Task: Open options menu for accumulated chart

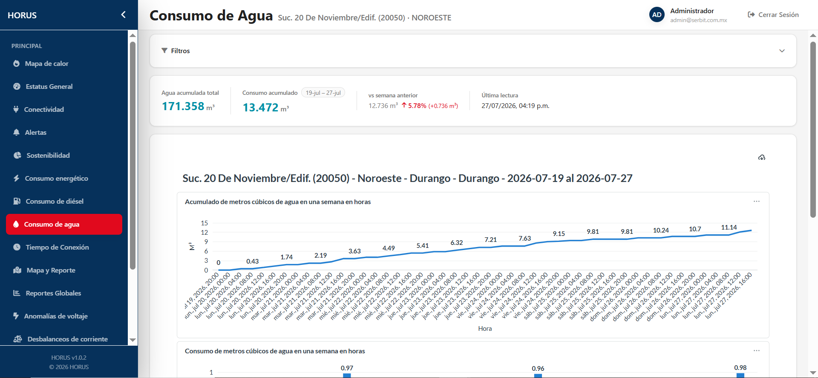Action: [757, 201]
